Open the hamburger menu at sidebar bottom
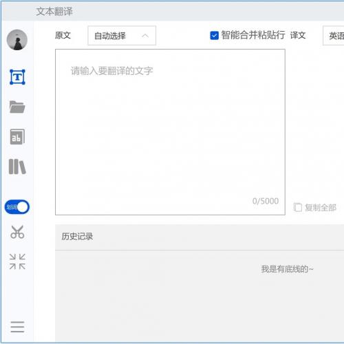Image resolution: width=344 pixels, height=344 pixels. (x=17, y=327)
